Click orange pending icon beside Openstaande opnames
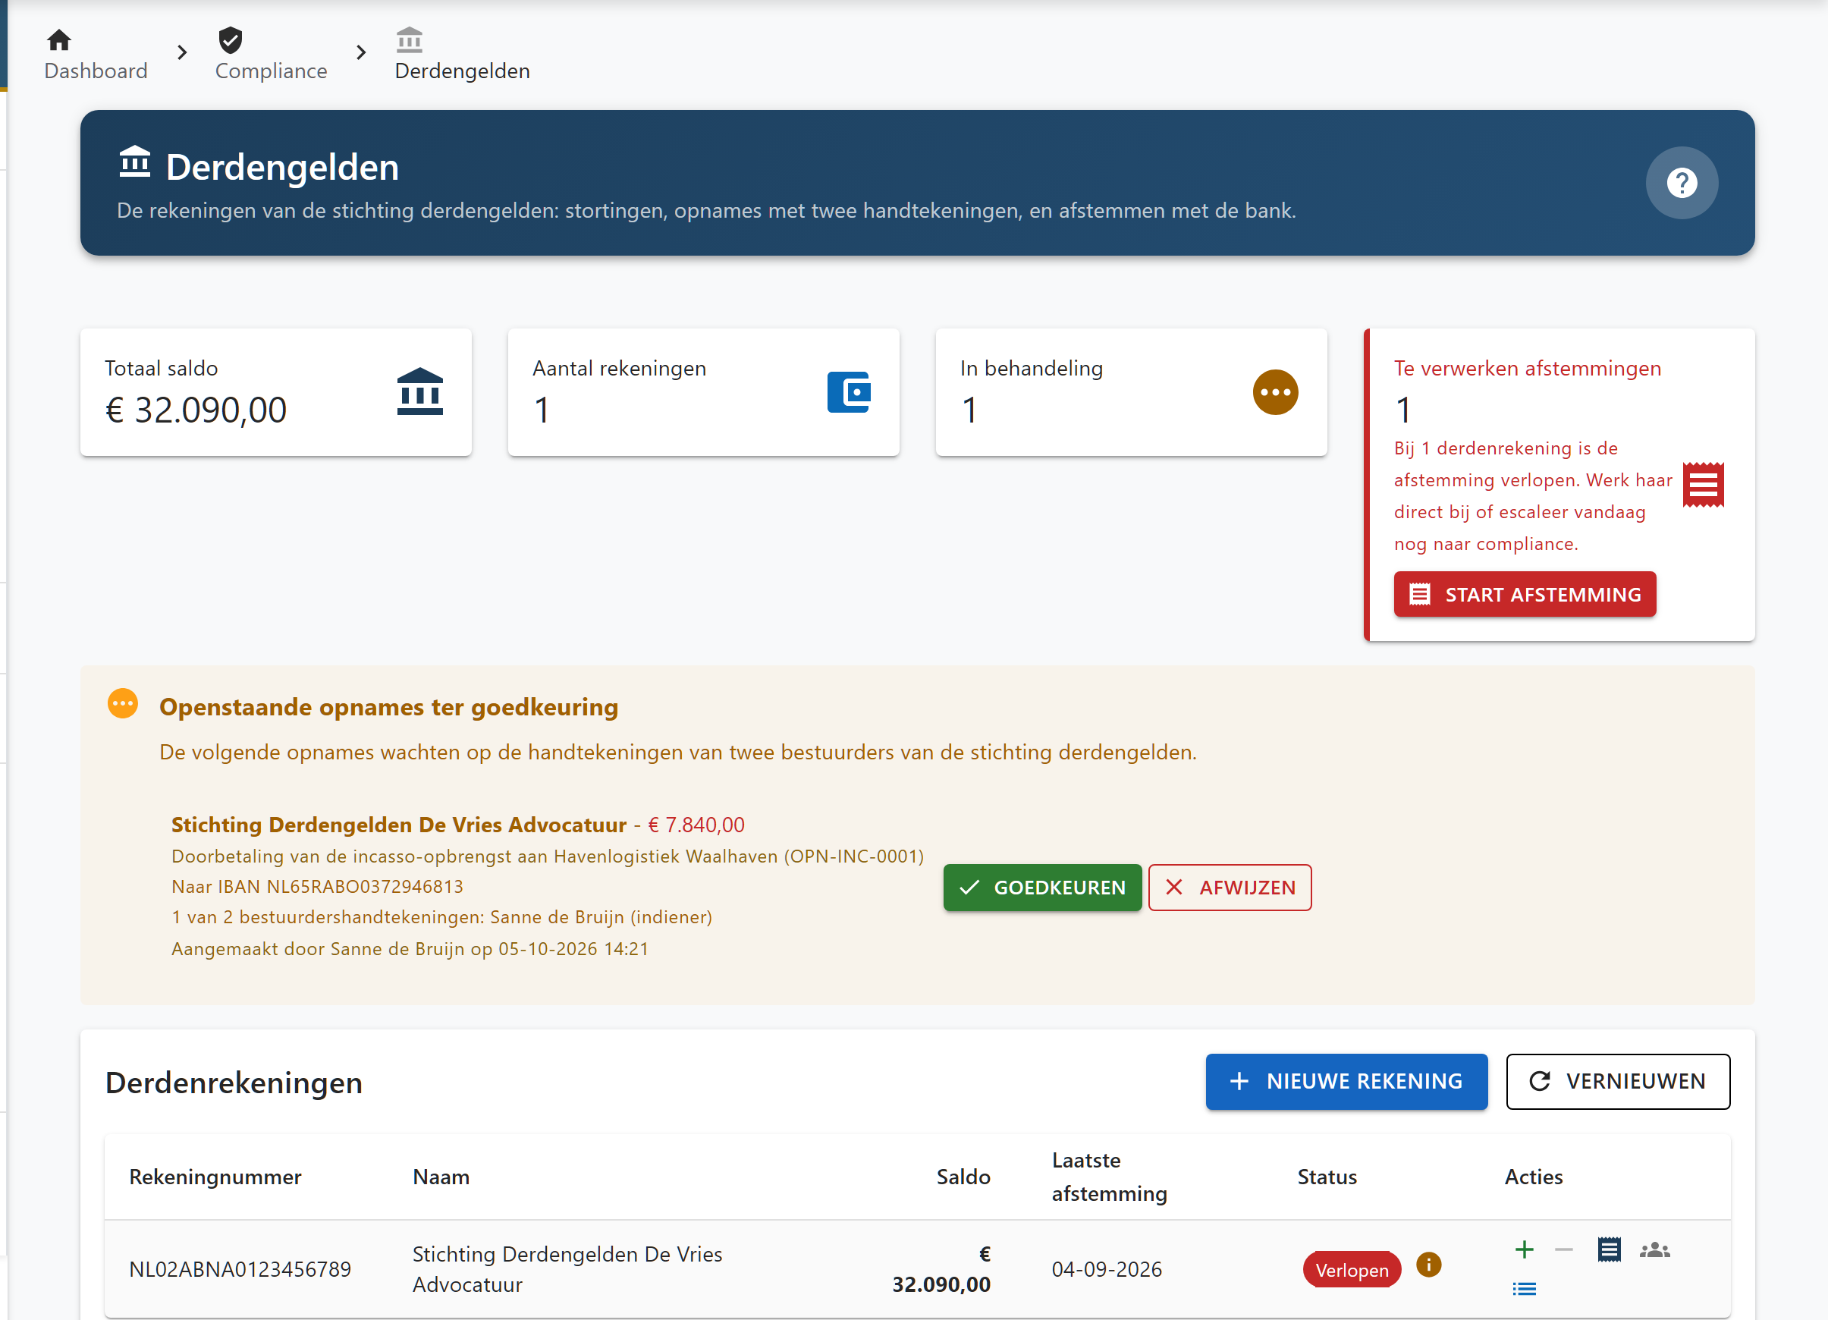Image resolution: width=1828 pixels, height=1320 pixels. coord(123,703)
